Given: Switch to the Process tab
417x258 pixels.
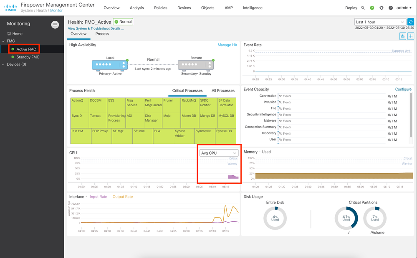Looking at the screenshot, I should click(102, 34).
